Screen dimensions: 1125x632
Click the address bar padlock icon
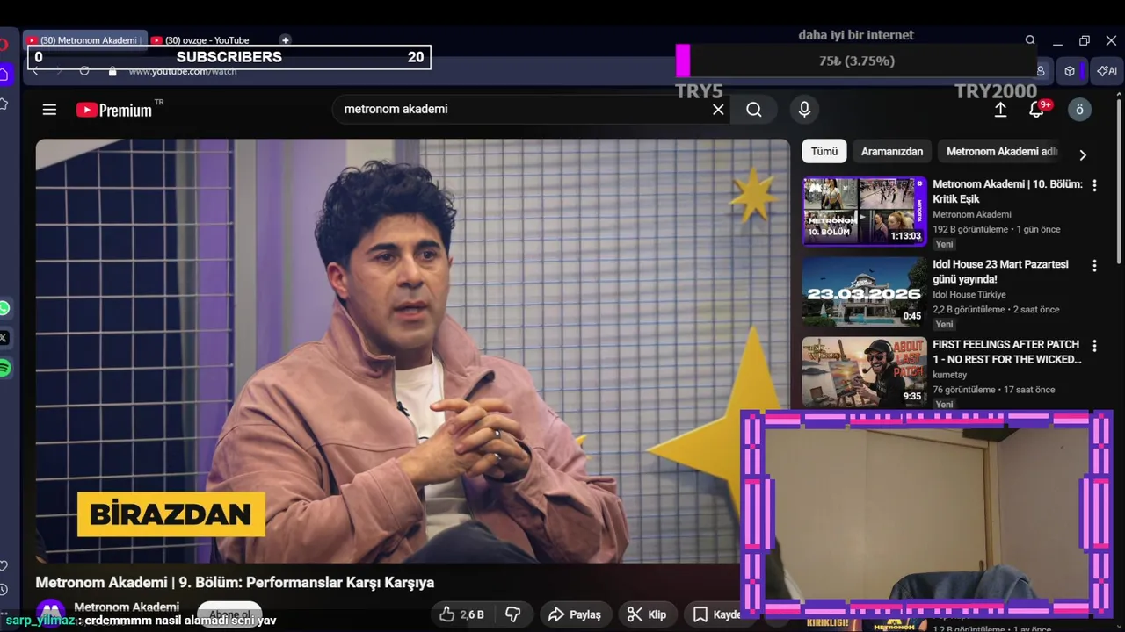[x=112, y=71]
